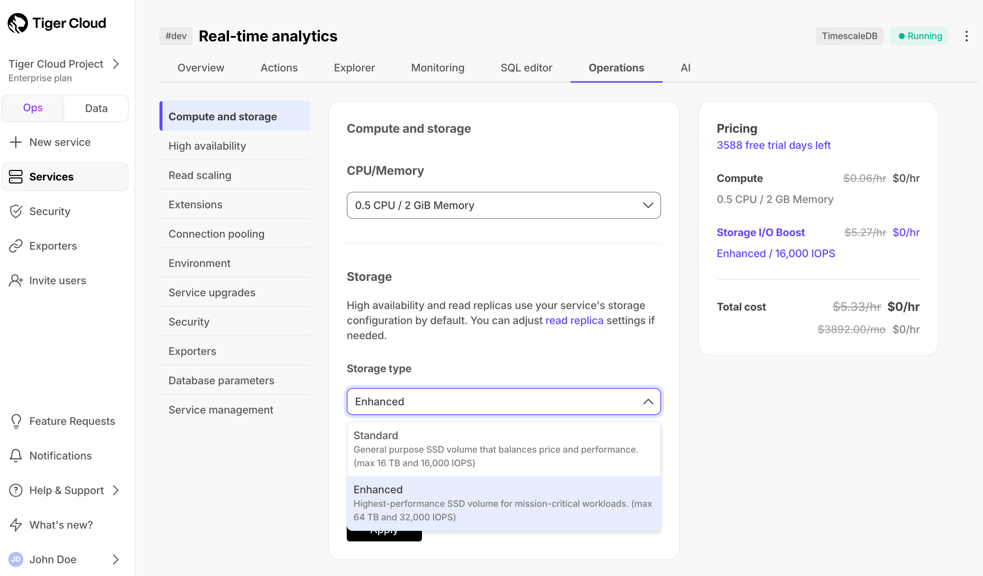The height and width of the screenshot is (576, 983).
Task: Go to Read scaling settings
Action: [x=235, y=175]
